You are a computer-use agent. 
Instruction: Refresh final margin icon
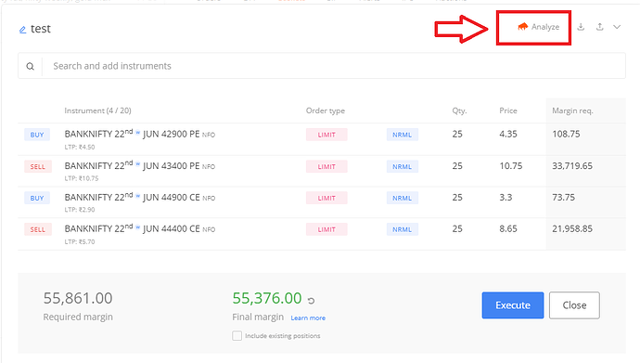(311, 301)
